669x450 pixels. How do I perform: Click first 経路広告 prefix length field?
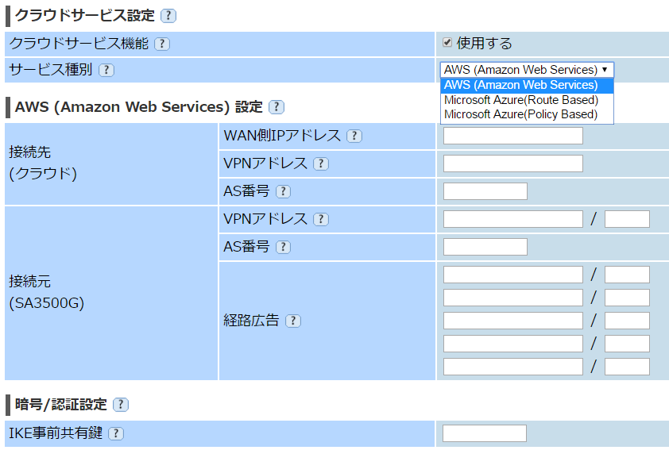click(627, 275)
